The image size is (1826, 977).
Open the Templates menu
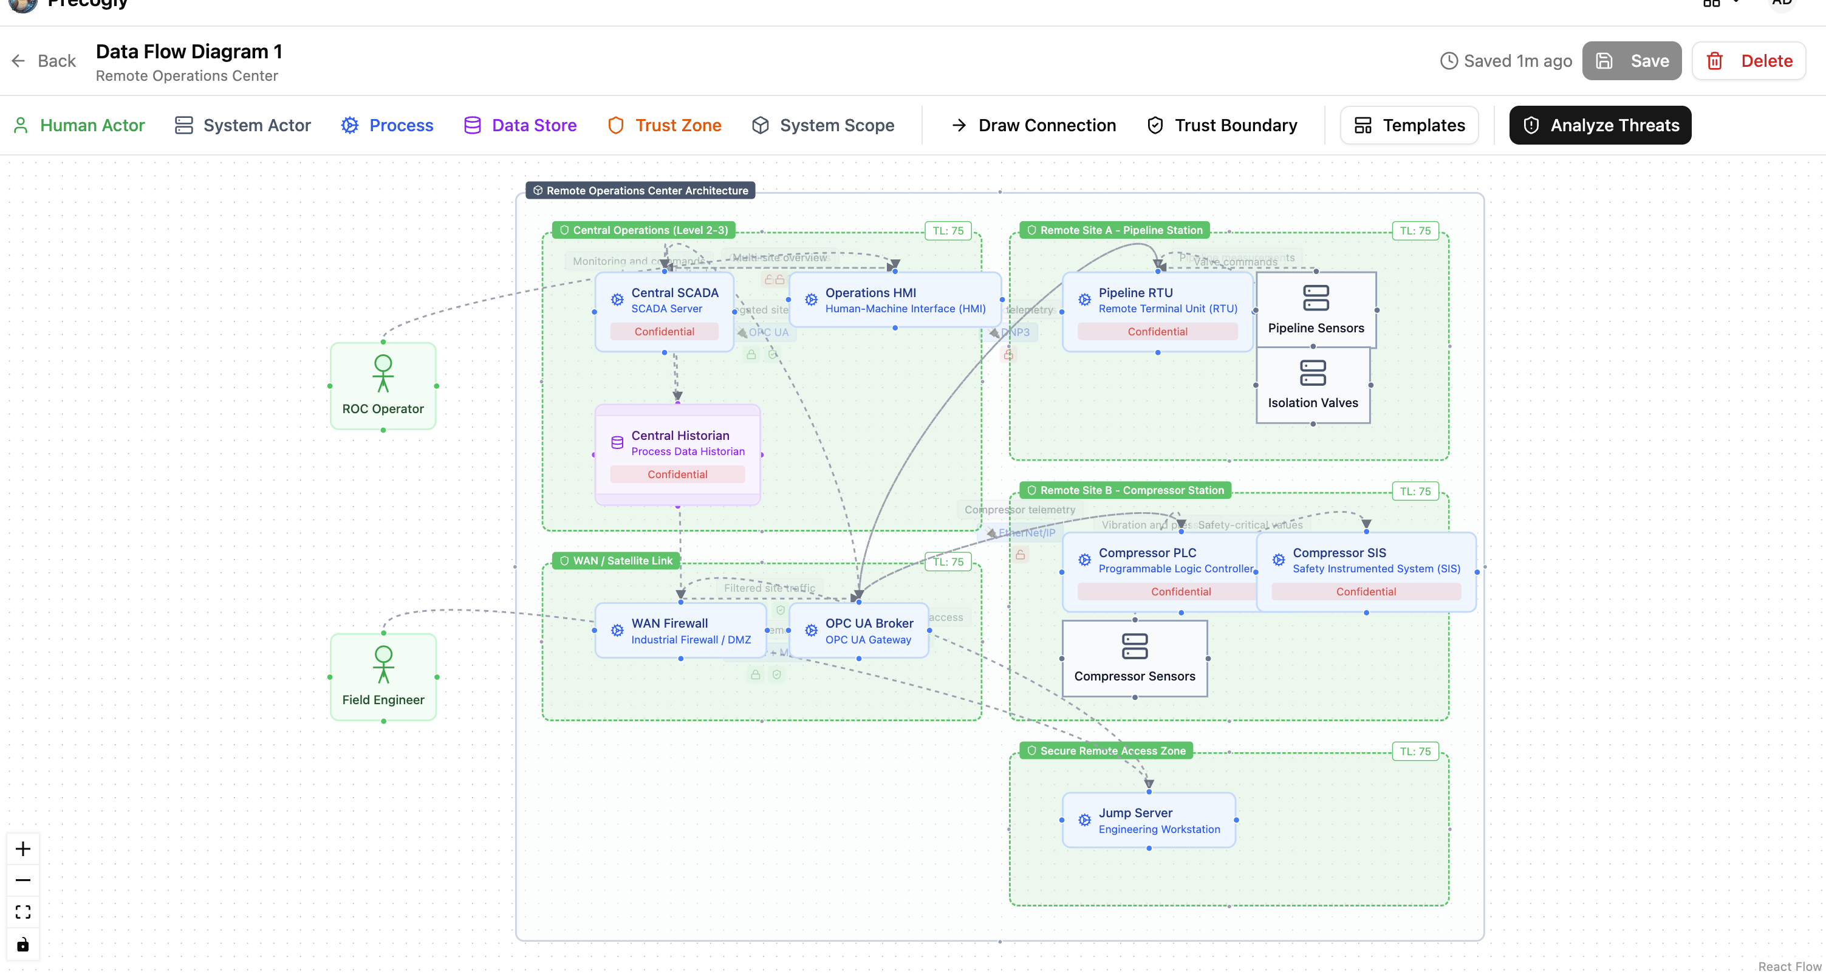[1409, 126]
